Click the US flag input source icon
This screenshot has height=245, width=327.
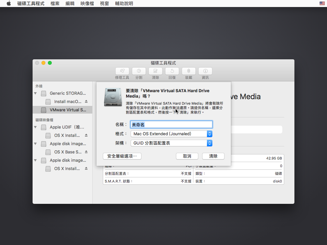point(322,3)
